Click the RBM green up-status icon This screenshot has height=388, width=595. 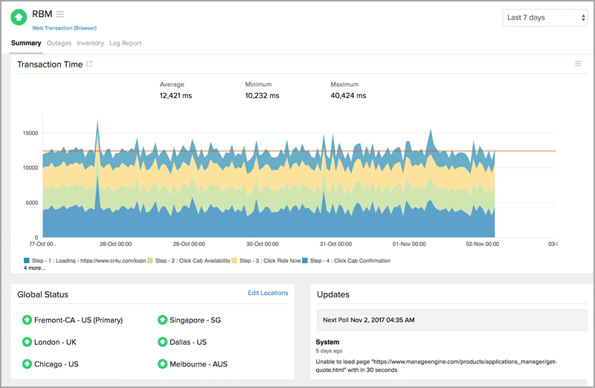click(x=20, y=17)
